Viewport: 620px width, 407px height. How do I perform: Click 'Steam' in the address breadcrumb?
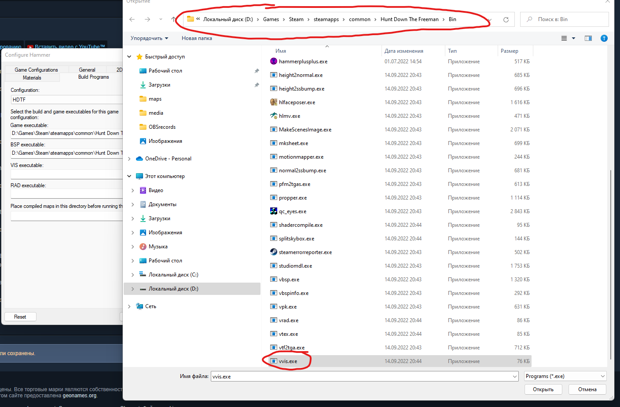click(296, 19)
